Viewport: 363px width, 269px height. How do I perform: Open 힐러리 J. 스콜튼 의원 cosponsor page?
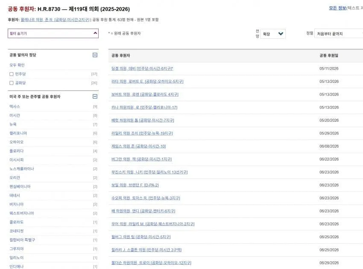pyautogui.click(x=146, y=250)
